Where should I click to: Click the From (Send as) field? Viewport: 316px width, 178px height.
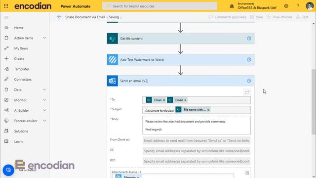click(197, 140)
